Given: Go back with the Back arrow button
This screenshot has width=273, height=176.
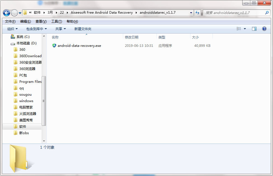Looking at the screenshot, I should 6,13.
